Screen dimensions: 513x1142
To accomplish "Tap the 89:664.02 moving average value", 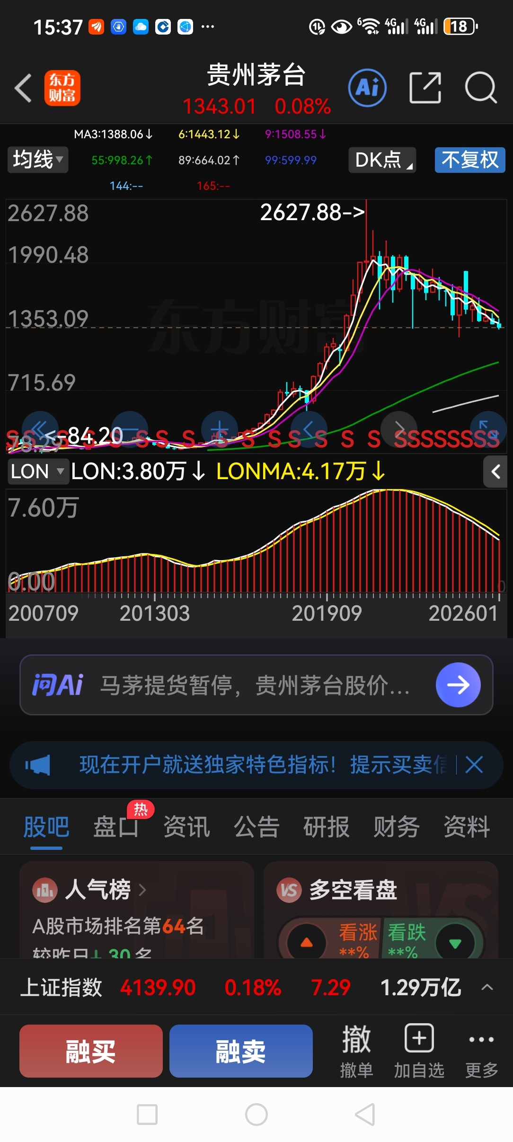I will coord(209,160).
